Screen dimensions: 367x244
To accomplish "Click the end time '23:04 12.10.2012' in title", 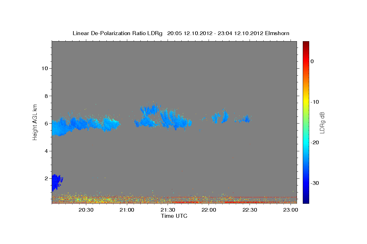I will [240, 33].
